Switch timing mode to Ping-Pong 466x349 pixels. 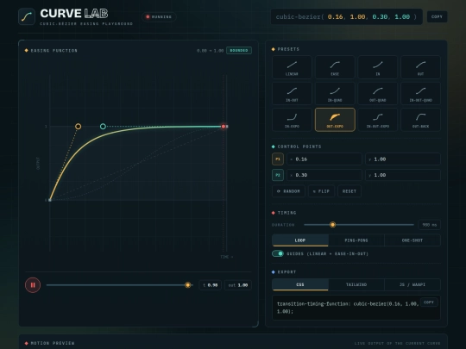click(356, 240)
